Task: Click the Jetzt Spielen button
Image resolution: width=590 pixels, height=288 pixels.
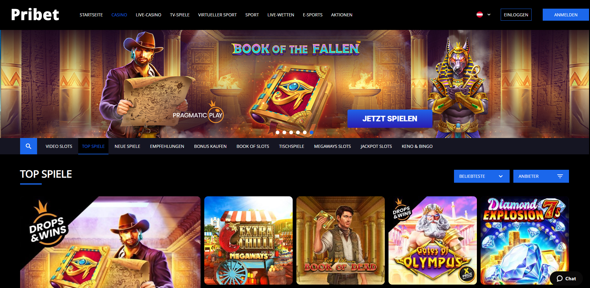Action: (x=390, y=119)
